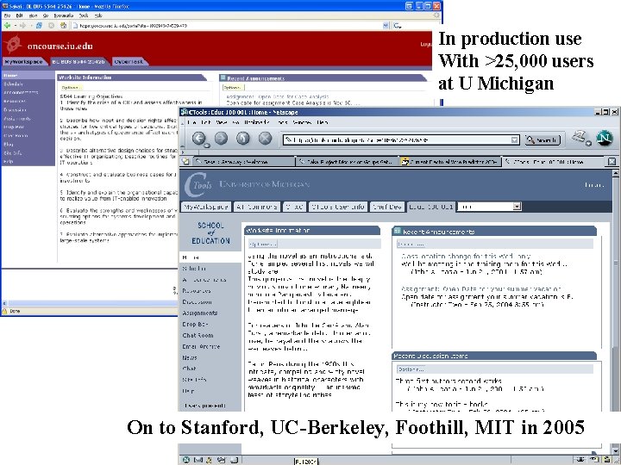The image size is (621, 465).
Task: Open Drop Box in the CTools sidebar
Action: coord(195,324)
